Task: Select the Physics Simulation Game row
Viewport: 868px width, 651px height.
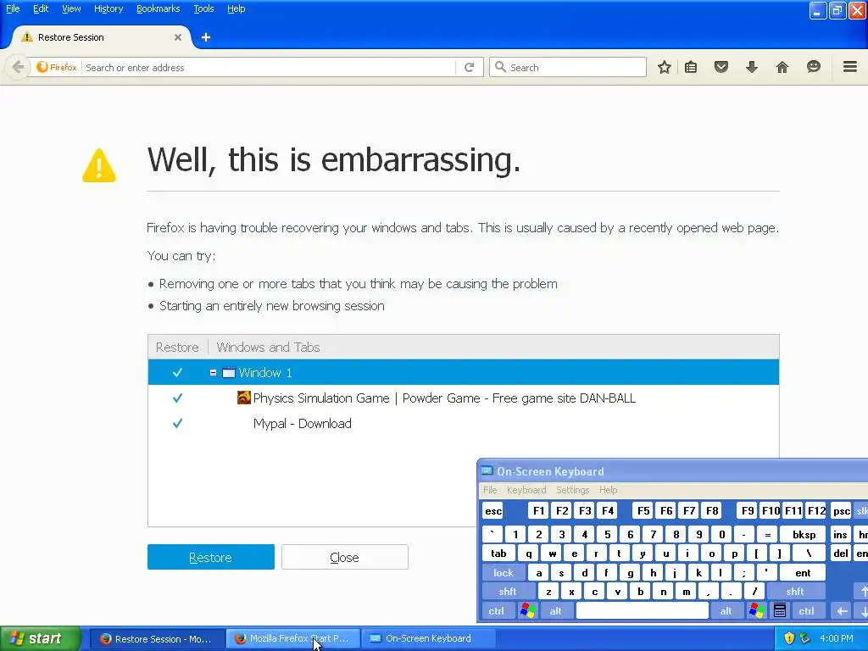Action: 464,398
